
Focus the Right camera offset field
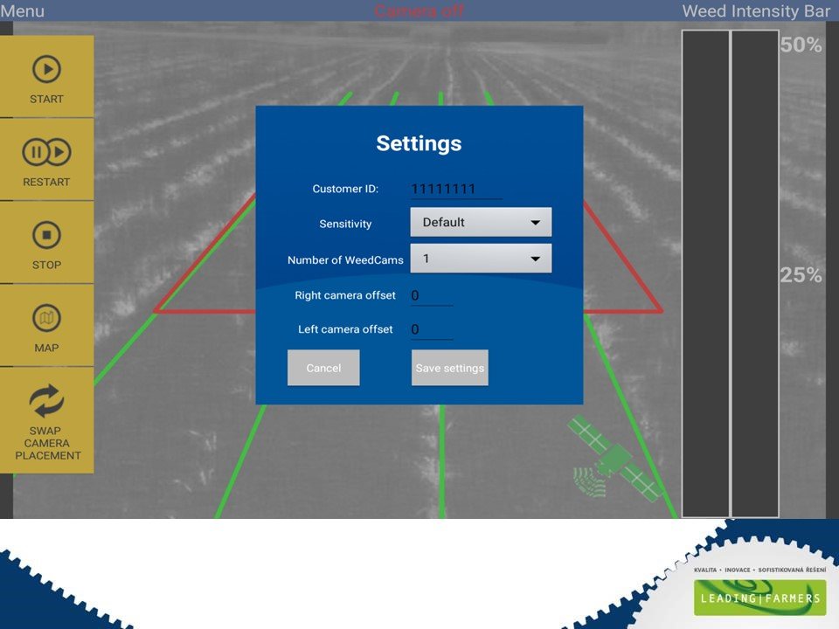tap(432, 296)
